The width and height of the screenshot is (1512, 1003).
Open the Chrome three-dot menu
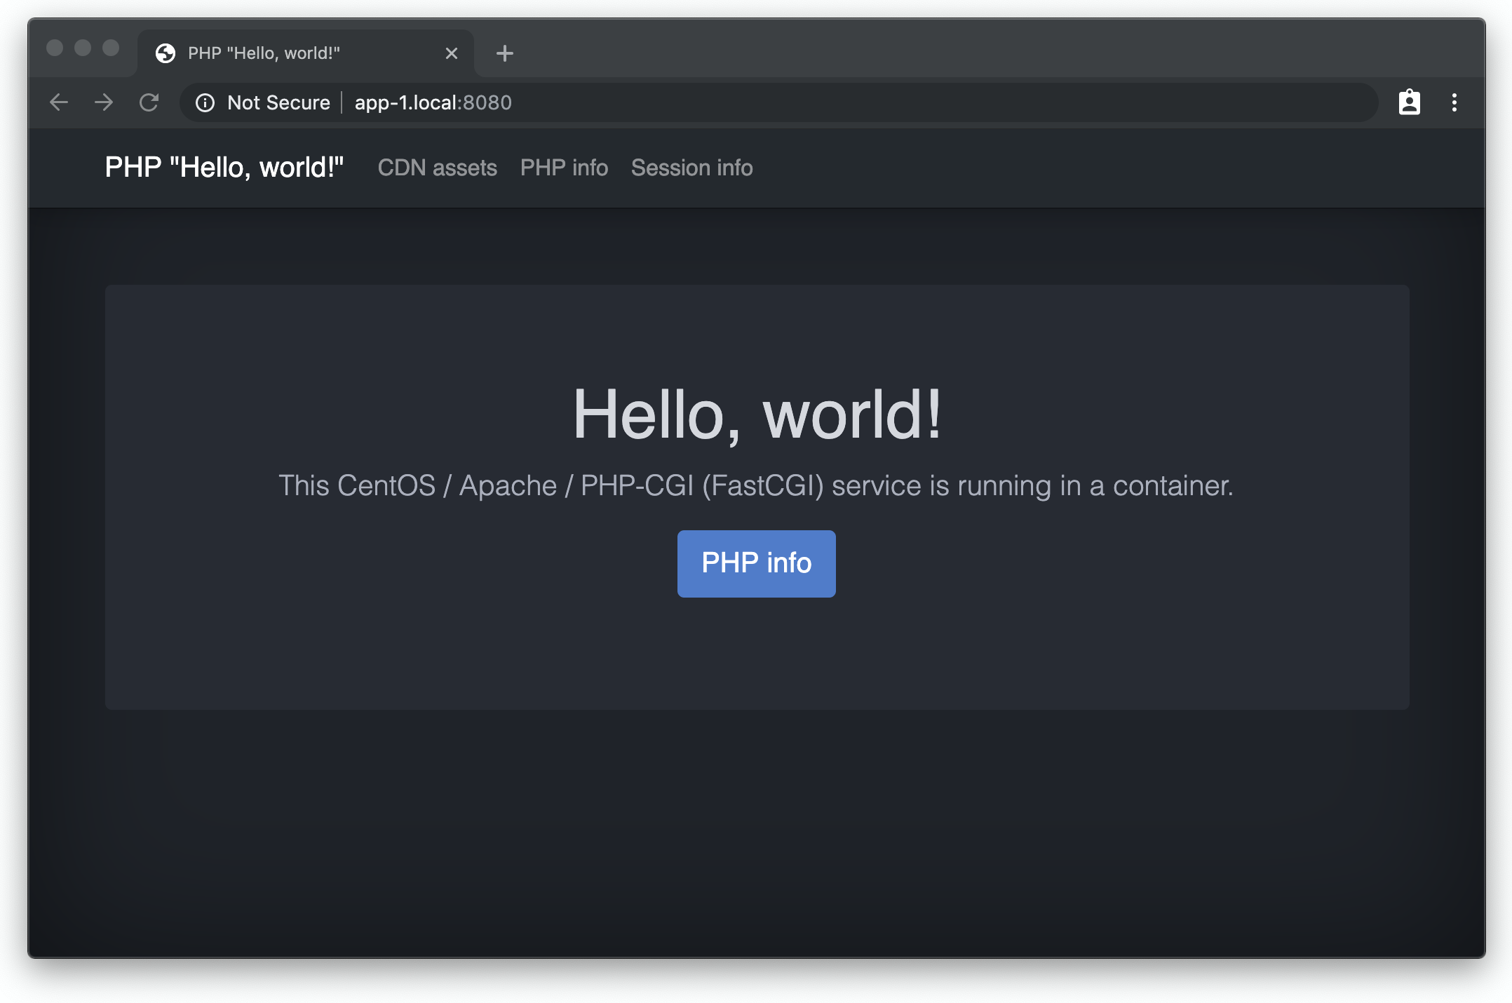point(1454,102)
